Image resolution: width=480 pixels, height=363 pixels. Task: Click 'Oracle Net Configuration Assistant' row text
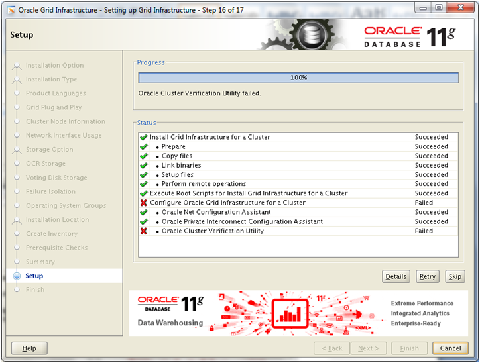tap(216, 212)
